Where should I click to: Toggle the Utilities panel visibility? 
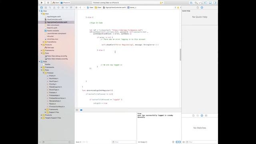pos(215,3)
